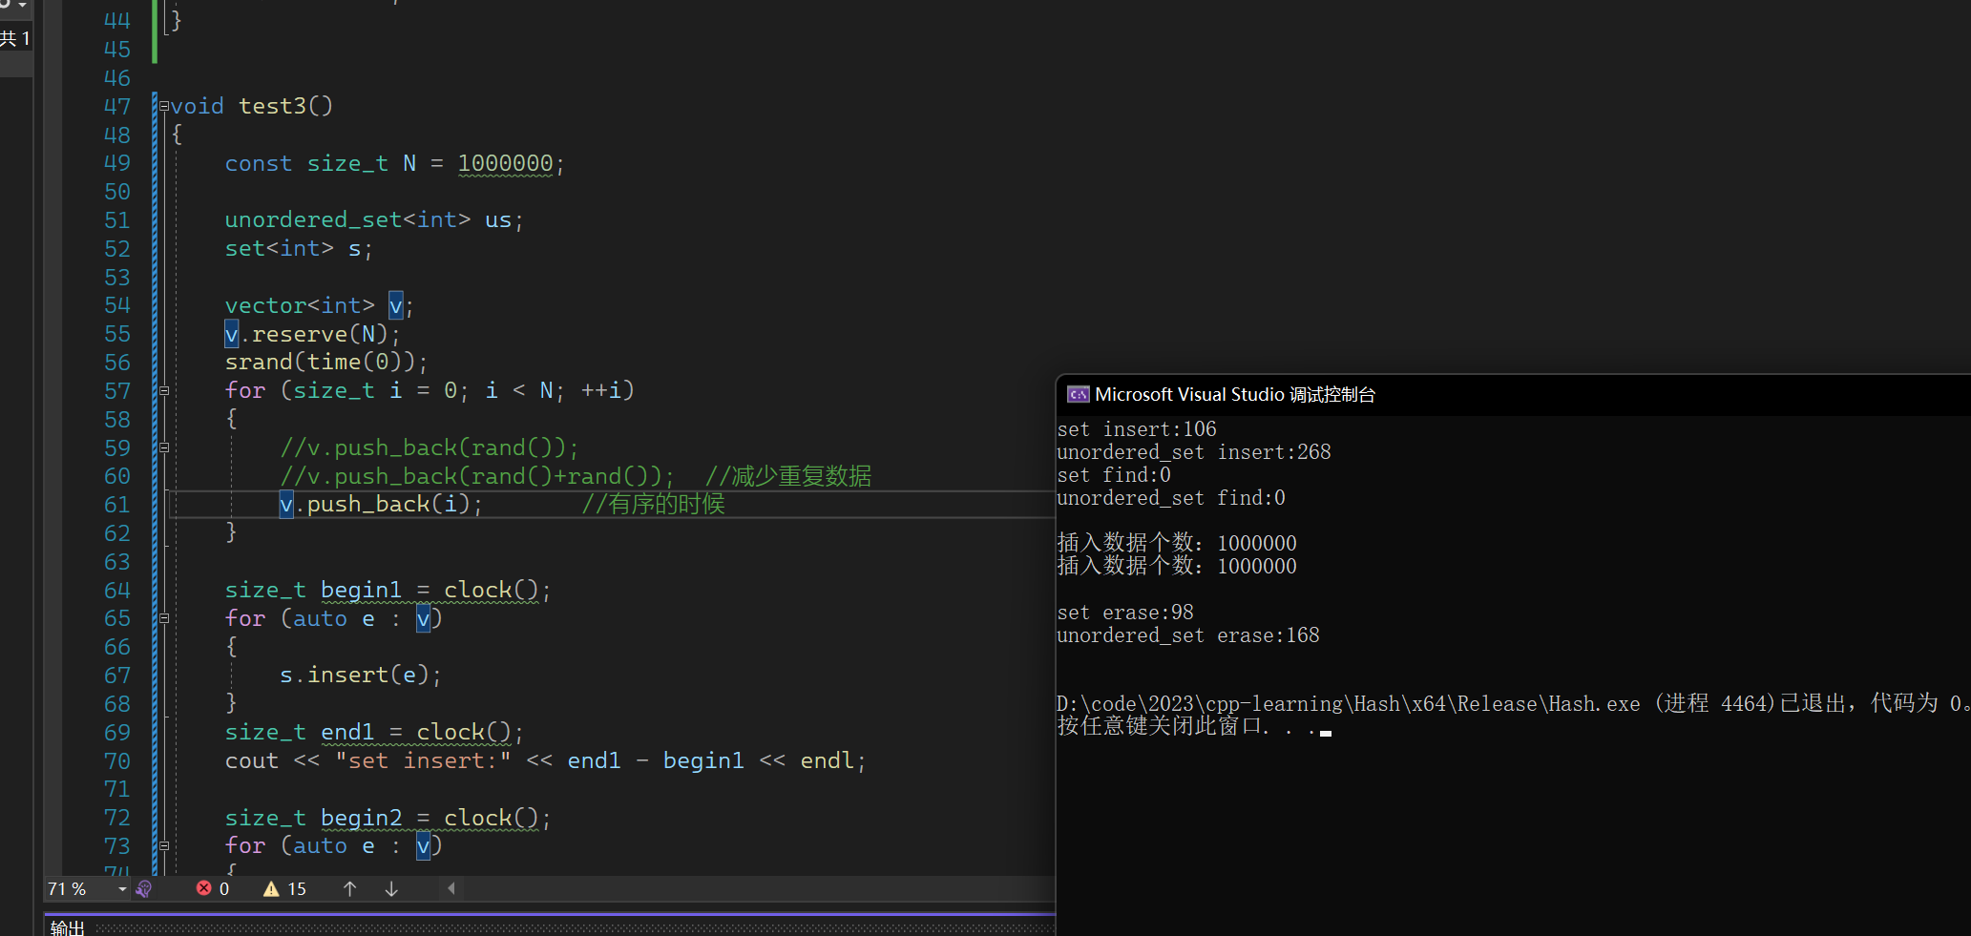Viewport: 1971px width, 936px height.
Task: Click the comment '//减少重复数据'
Action: click(788, 476)
